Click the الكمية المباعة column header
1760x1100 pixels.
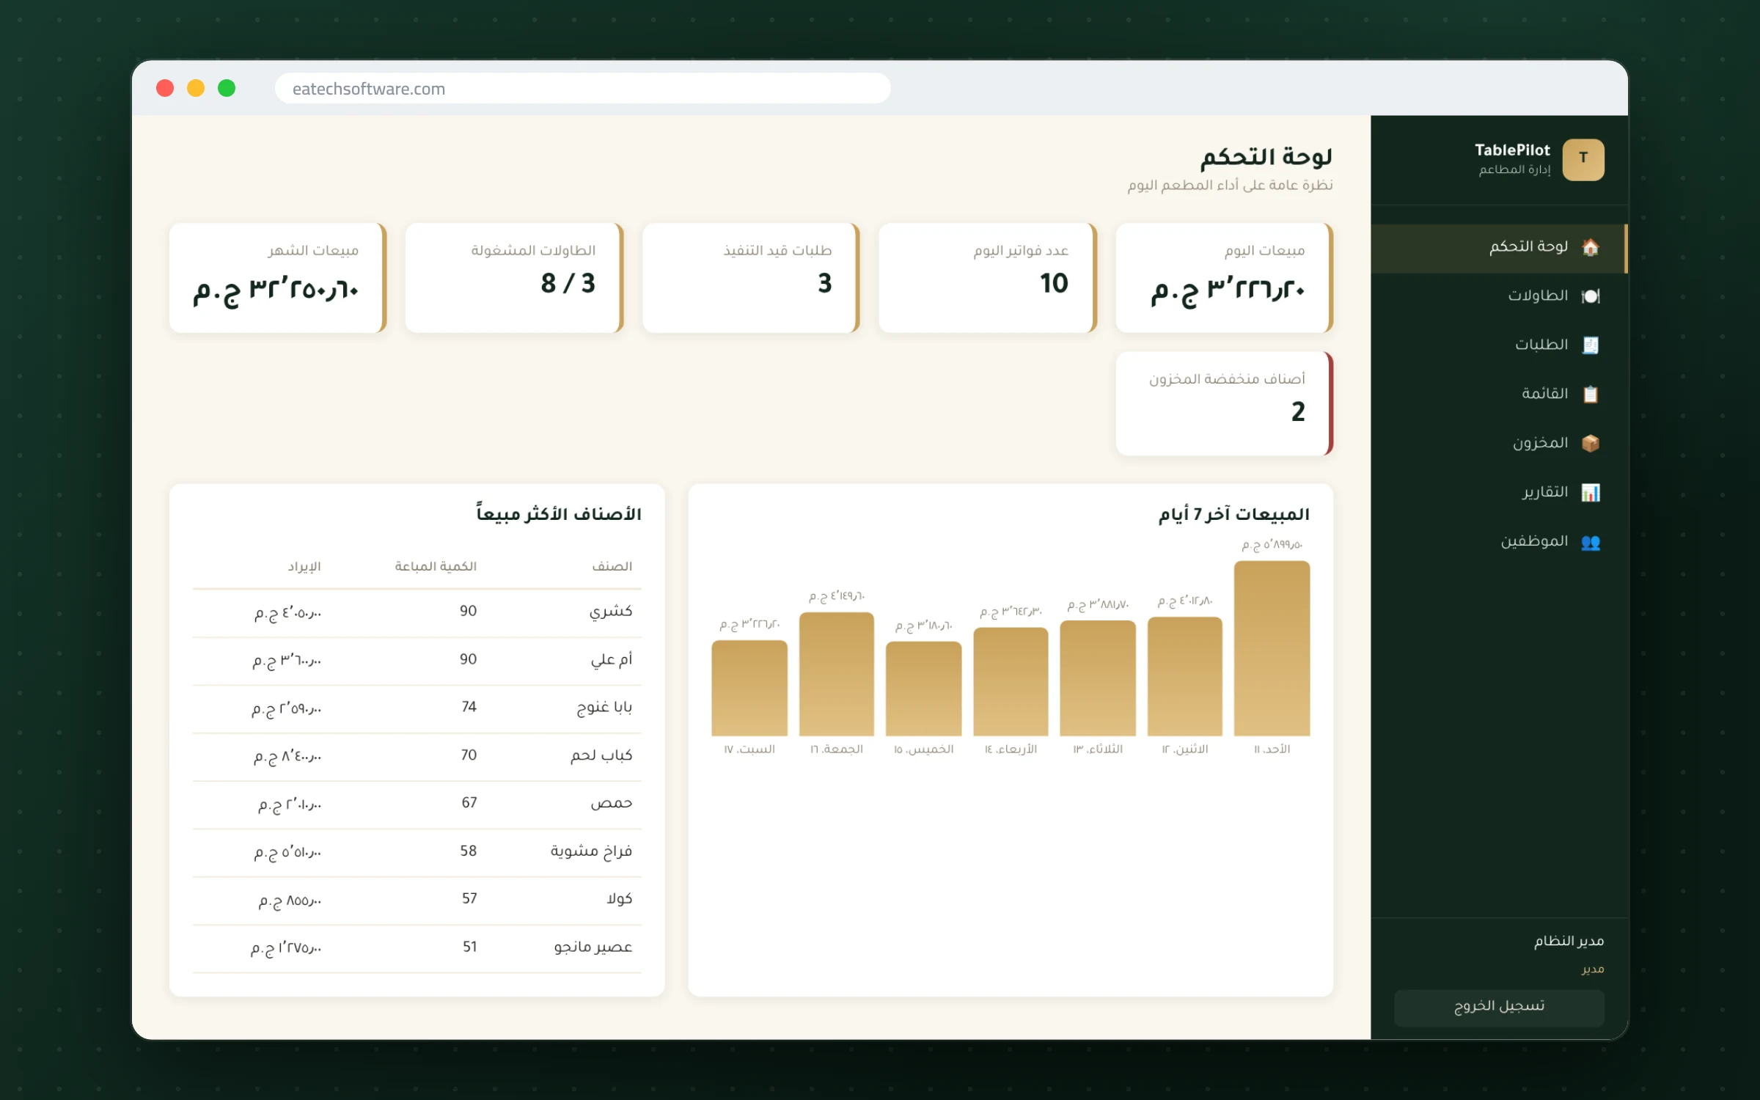[436, 566]
